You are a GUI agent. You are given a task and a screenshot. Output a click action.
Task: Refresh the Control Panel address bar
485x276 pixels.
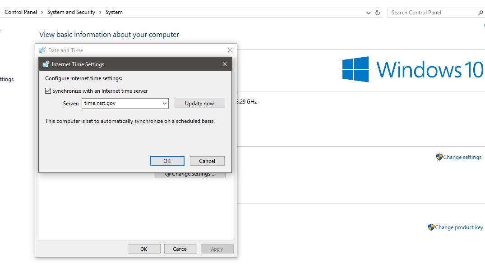(x=378, y=13)
